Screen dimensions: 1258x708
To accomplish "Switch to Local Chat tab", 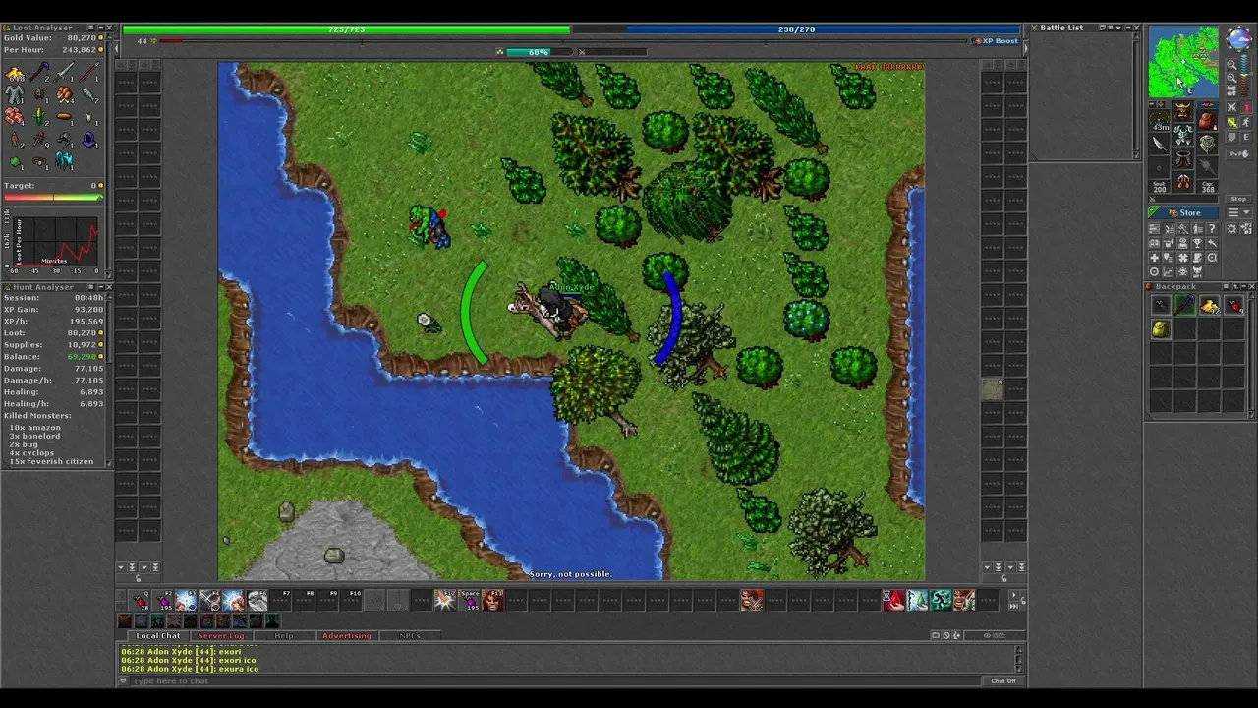I will [x=158, y=636].
